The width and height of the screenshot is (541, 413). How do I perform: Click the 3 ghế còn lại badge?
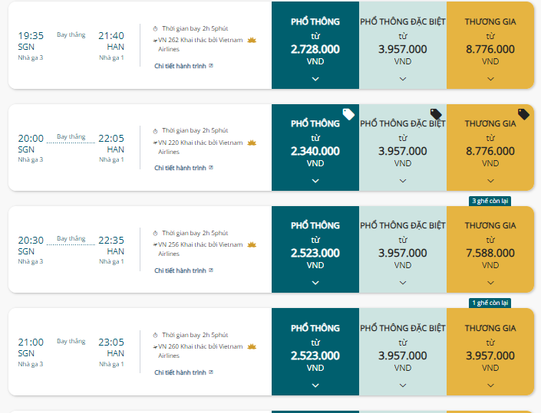(490, 201)
